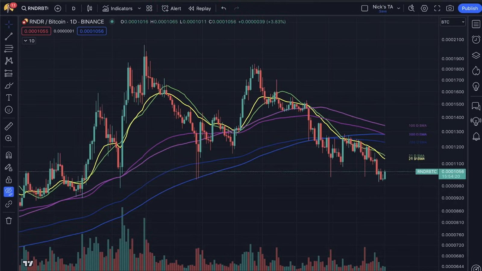482x271 pixels.
Task: Add a symbol to compare
Action: [58, 8]
